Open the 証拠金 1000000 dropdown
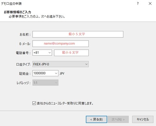 point(45,73)
